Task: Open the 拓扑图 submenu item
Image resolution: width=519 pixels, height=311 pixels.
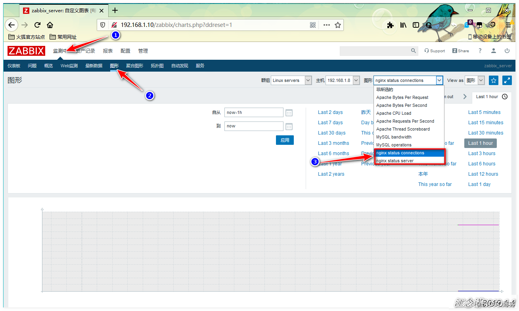Action: click(x=157, y=66)
